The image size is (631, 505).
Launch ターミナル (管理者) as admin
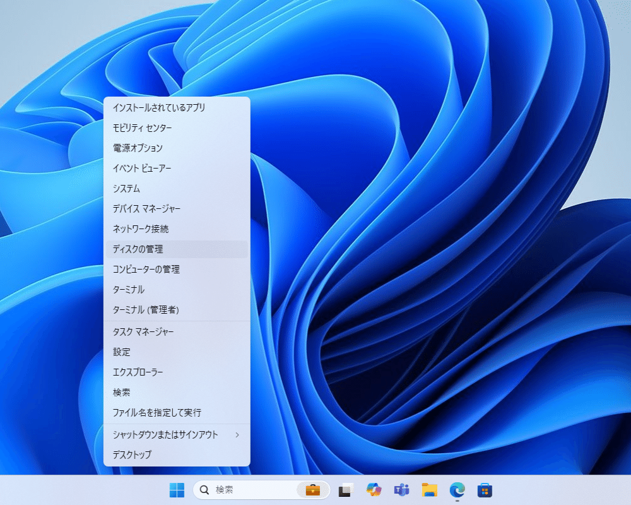(177, 309)
